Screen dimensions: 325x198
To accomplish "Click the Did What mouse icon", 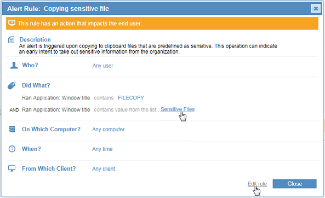I will [12, 85].
